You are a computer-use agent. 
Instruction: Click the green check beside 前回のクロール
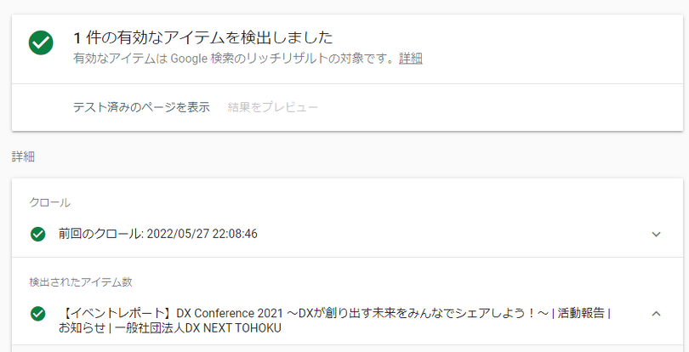37,234
